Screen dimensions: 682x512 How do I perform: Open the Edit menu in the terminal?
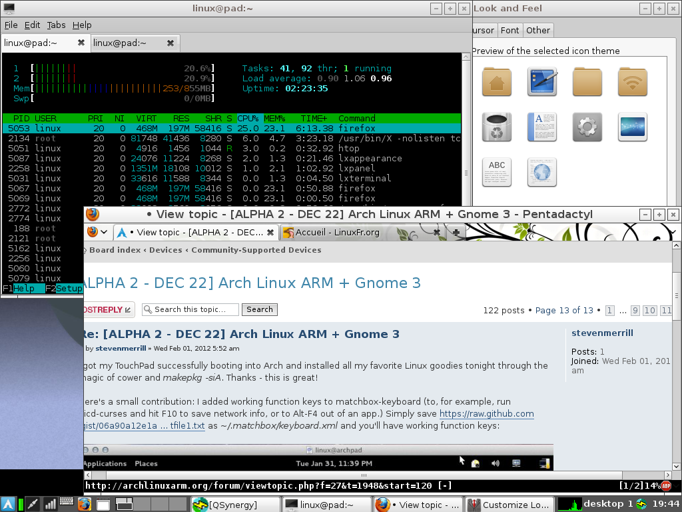coord(32,25)
